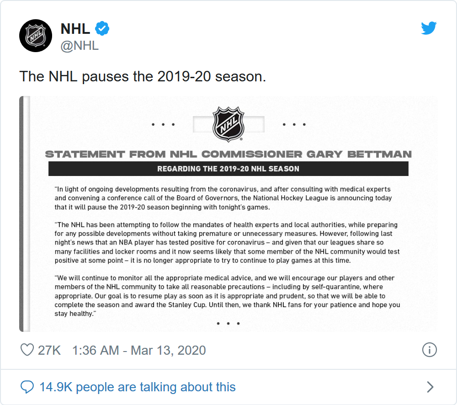457x405 pixels.
Task: Open the Twitter bird logo
Action: point(429,28)
